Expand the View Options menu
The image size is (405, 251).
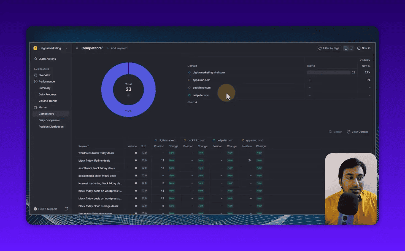coord(358,132)
